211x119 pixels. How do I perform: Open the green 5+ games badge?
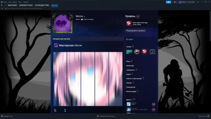point(129,52)
